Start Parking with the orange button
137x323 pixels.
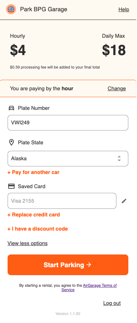pyautogui.click(x=68, y=265)
